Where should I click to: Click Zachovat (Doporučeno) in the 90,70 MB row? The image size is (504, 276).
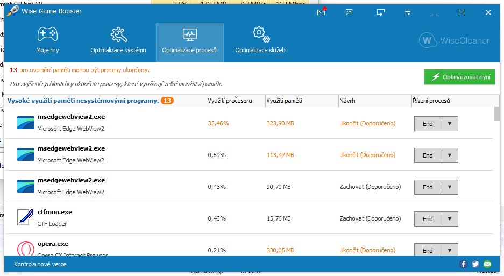pos(370,187)
